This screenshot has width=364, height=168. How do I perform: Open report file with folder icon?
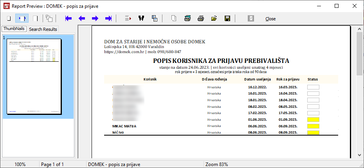click(x=214, y=18)
